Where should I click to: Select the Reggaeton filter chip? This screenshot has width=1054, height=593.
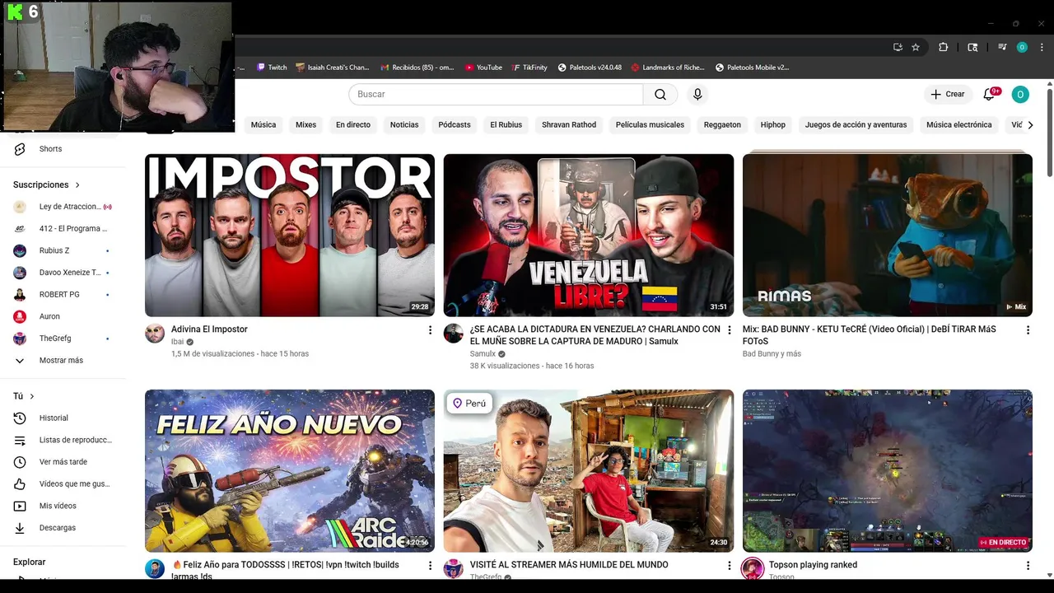(x=722, y=125)
